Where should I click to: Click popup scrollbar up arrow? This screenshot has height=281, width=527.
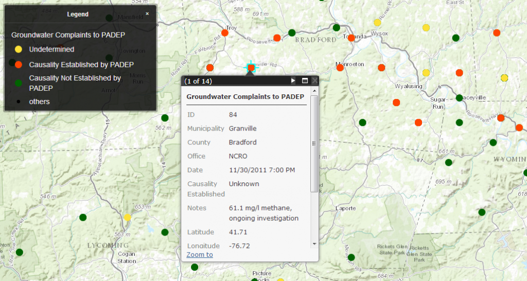[314, 91]
